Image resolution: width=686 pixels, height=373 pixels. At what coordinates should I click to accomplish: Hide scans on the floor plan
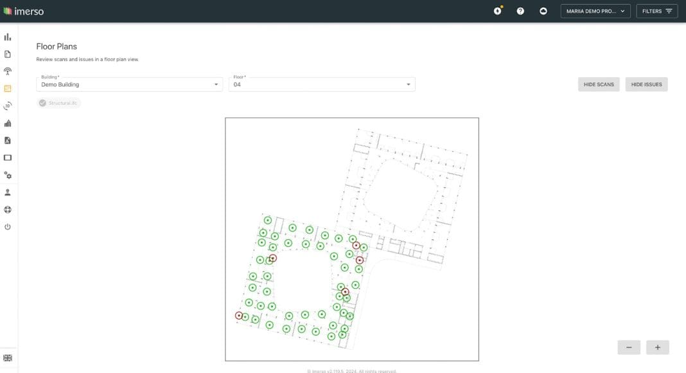(x=599, y=84)
